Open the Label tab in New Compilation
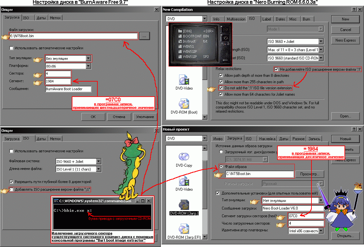 coord(267,19)
